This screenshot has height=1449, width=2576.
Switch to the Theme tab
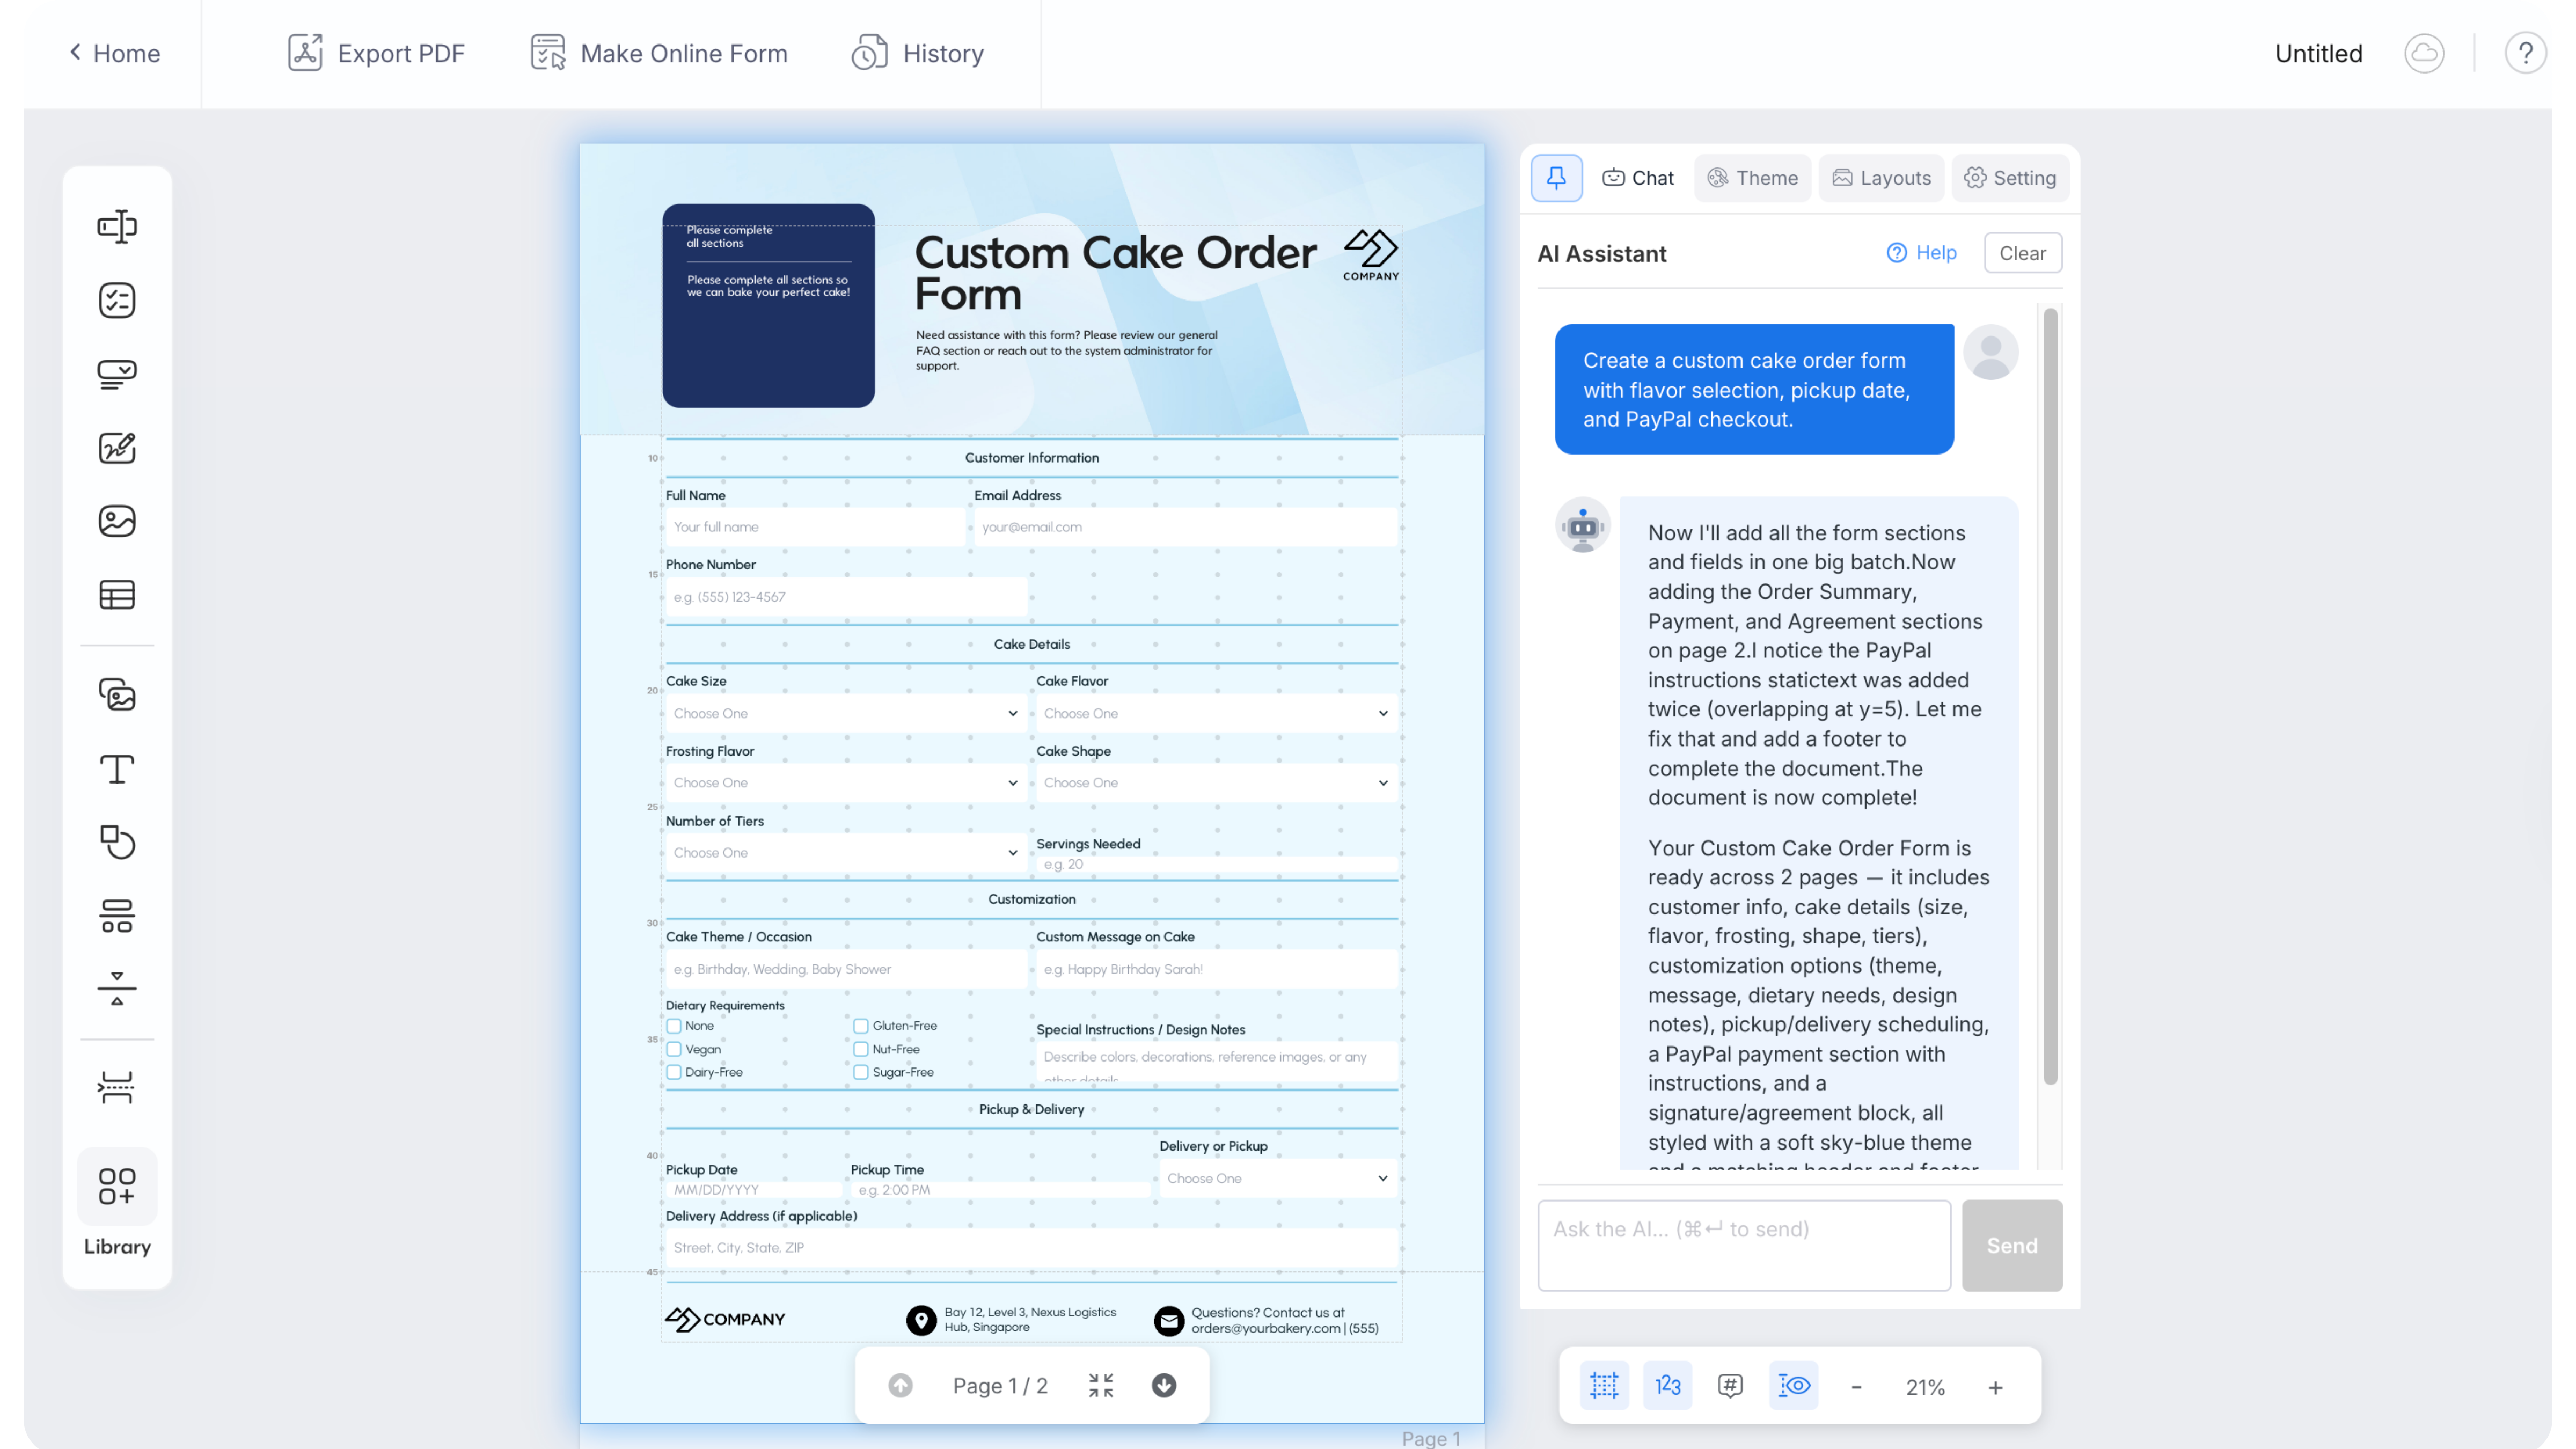pyautogui.click(x=1752, y=178)
